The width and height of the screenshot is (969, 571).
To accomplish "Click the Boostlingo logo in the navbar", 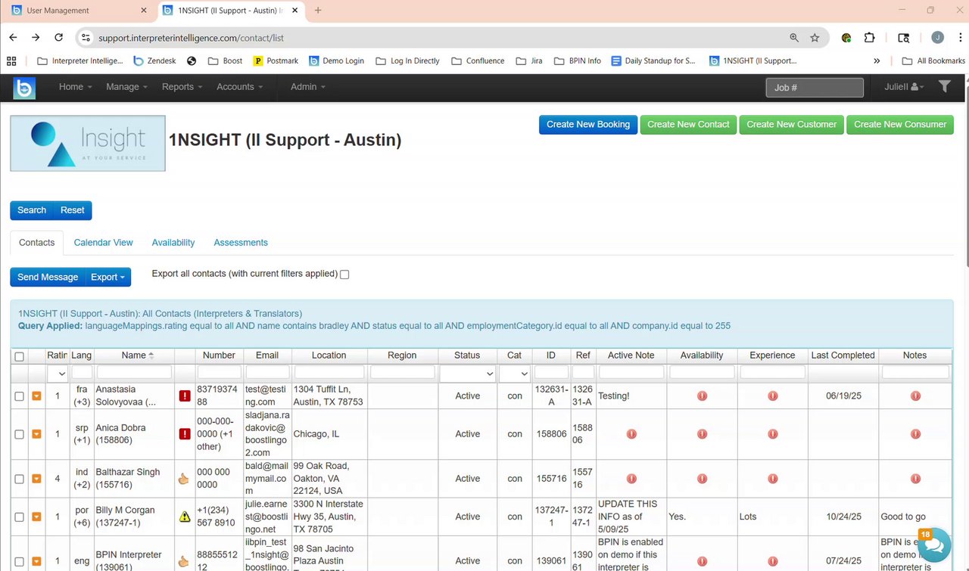I will [24, 88].
